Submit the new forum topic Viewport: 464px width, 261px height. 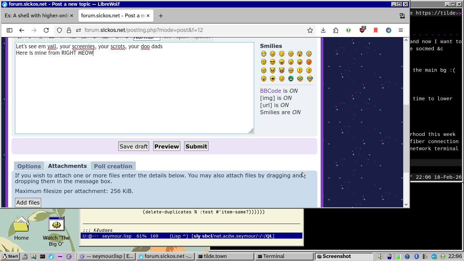coord(196,146)
